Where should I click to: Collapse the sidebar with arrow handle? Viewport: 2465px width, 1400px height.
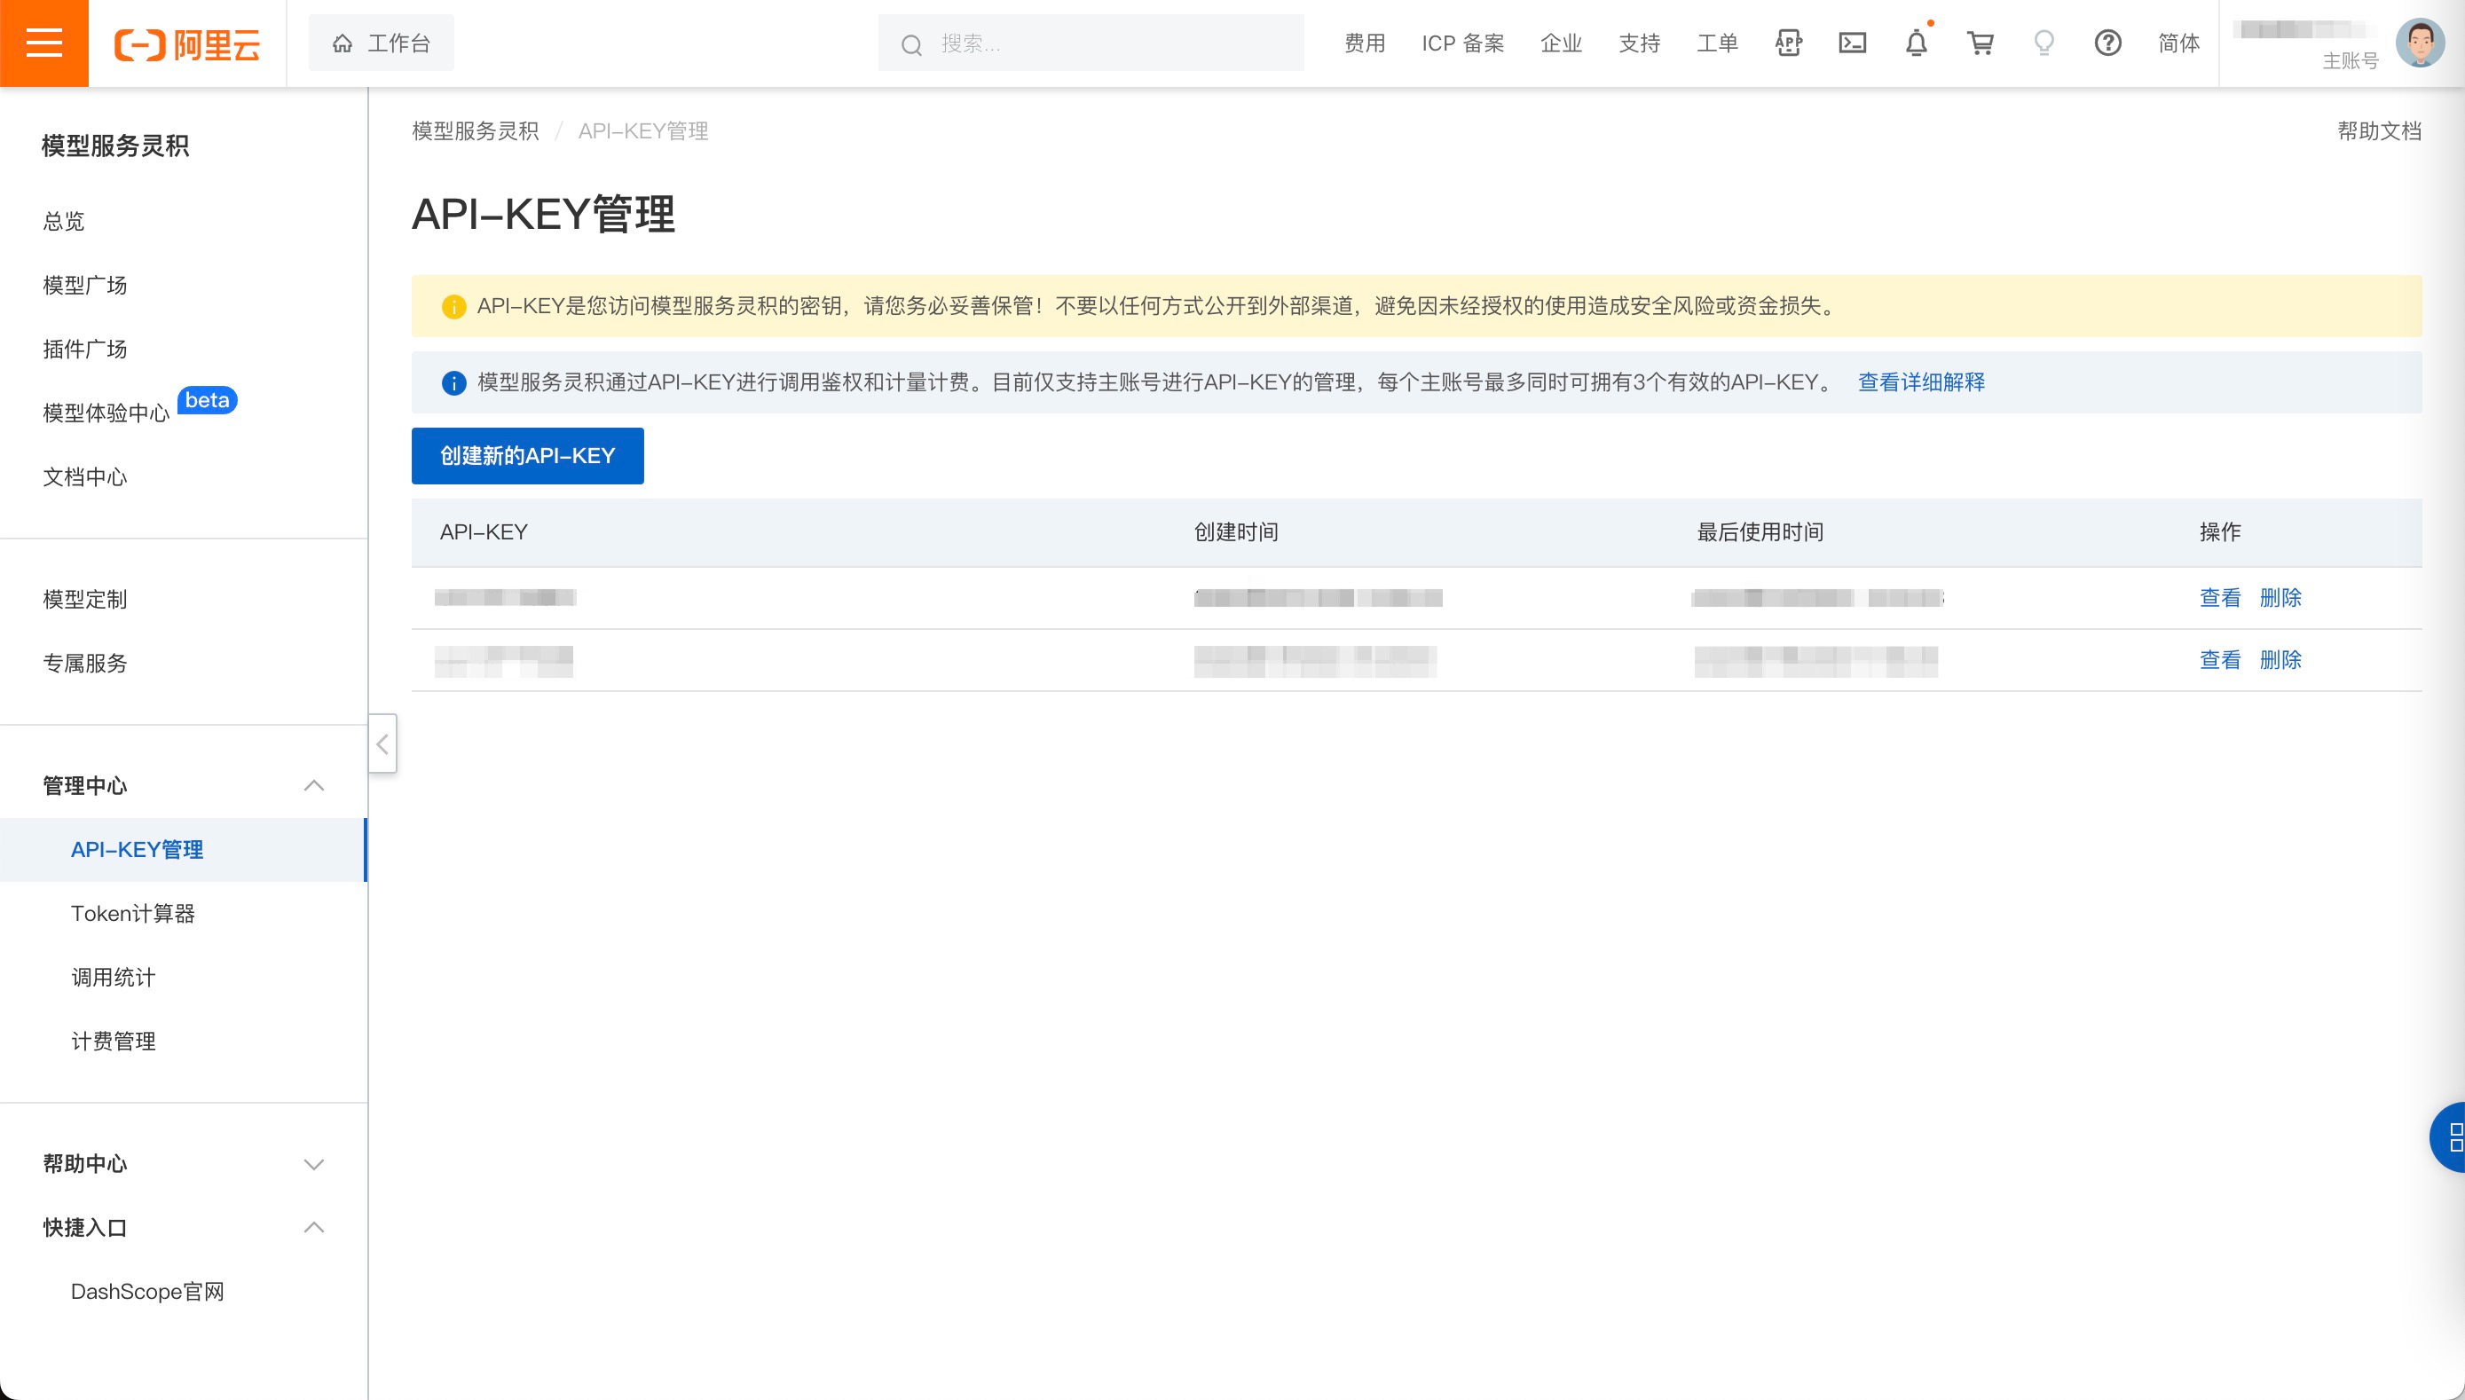coord(382,743)
